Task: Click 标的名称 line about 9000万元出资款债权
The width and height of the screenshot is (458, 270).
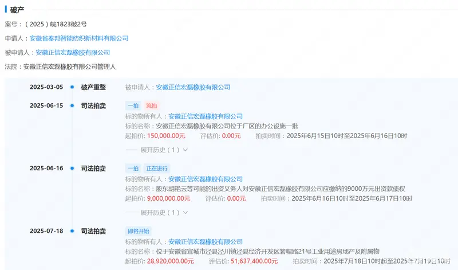Action: [x=265, y=189]
